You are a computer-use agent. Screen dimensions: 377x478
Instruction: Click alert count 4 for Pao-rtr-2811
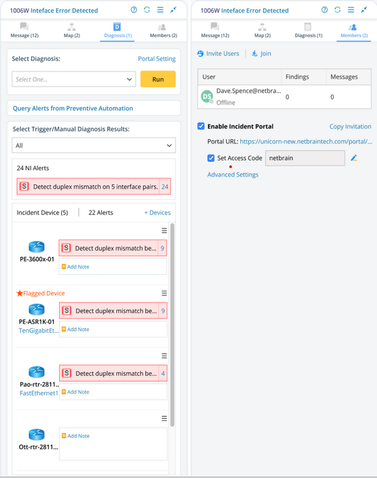point(163,373)
